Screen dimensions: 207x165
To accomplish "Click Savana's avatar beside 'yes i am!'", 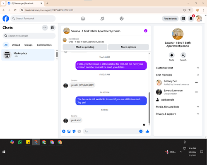I will [65, 120].
